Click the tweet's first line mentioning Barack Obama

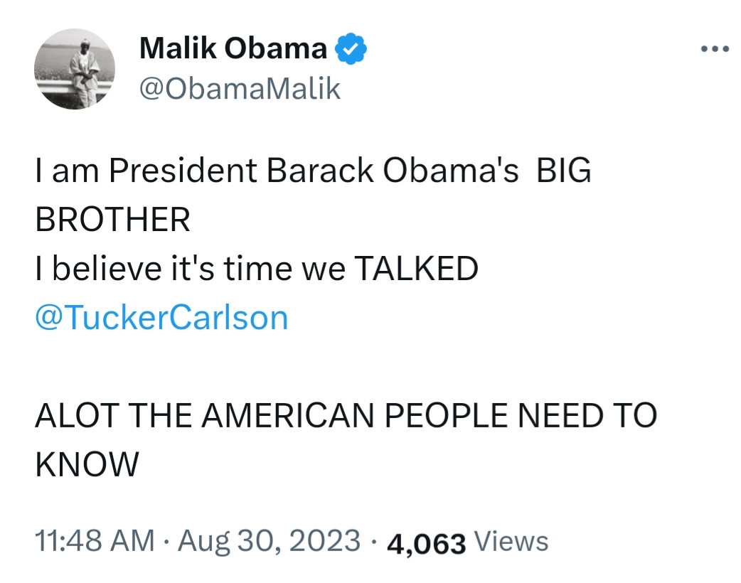click(312, 172)
